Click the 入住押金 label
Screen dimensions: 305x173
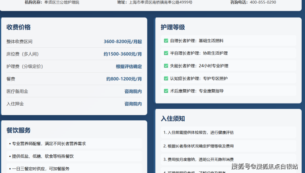(x=15, y=104)
